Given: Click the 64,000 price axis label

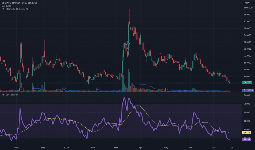Looking at the screenshot, I should point(247,70).
